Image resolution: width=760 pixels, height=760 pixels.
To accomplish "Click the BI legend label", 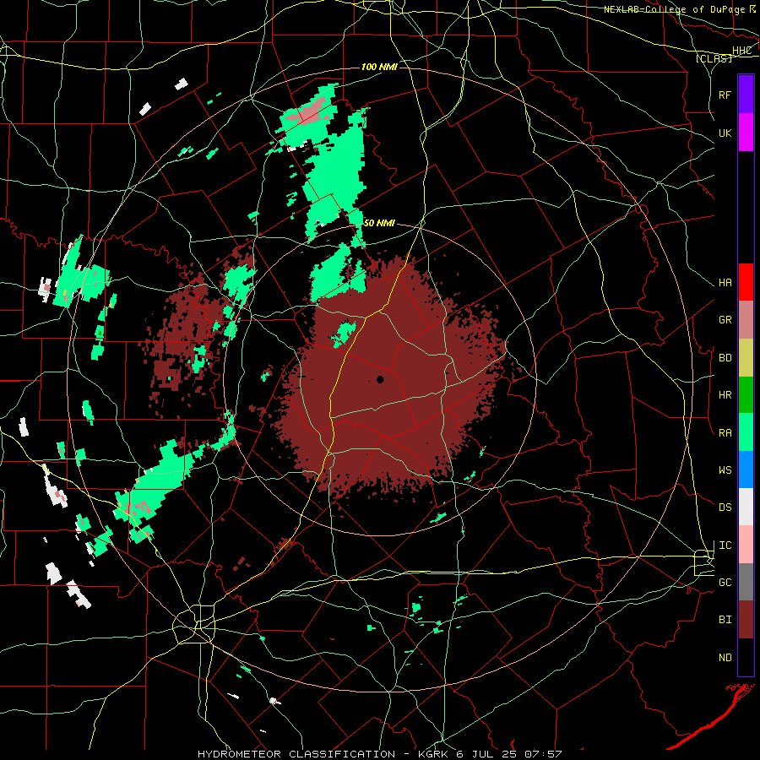I will point(725,620).
